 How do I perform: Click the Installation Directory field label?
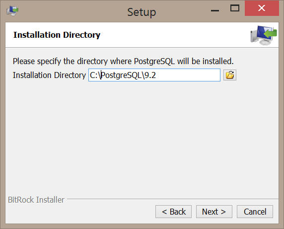(49, 75)
